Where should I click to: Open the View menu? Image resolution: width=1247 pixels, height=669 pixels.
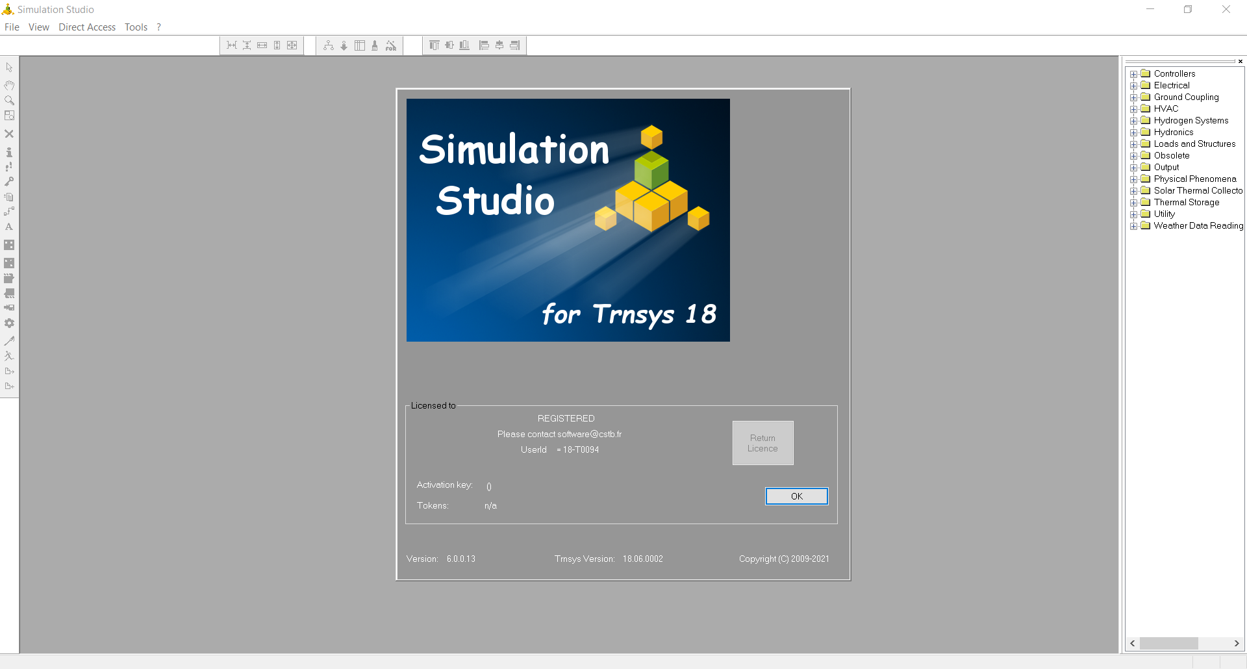point(39,27)
